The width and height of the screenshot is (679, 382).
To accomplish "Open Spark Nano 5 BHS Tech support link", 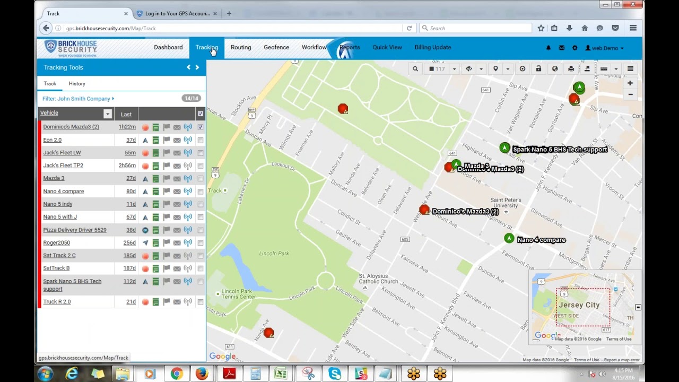I will click(x=72, y=285).
